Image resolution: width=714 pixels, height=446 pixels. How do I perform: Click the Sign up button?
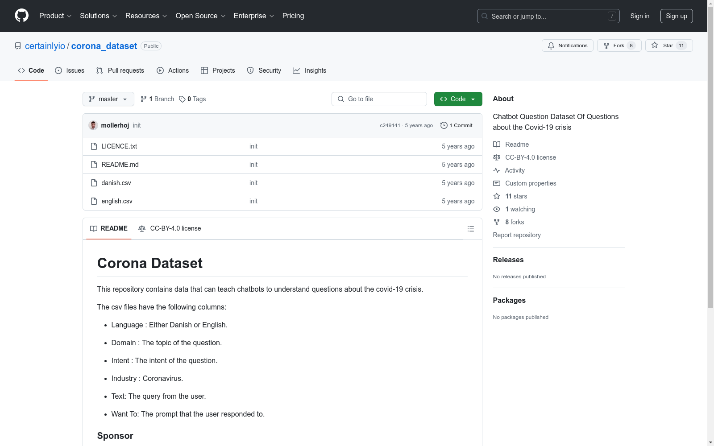(x=677, y=16)
